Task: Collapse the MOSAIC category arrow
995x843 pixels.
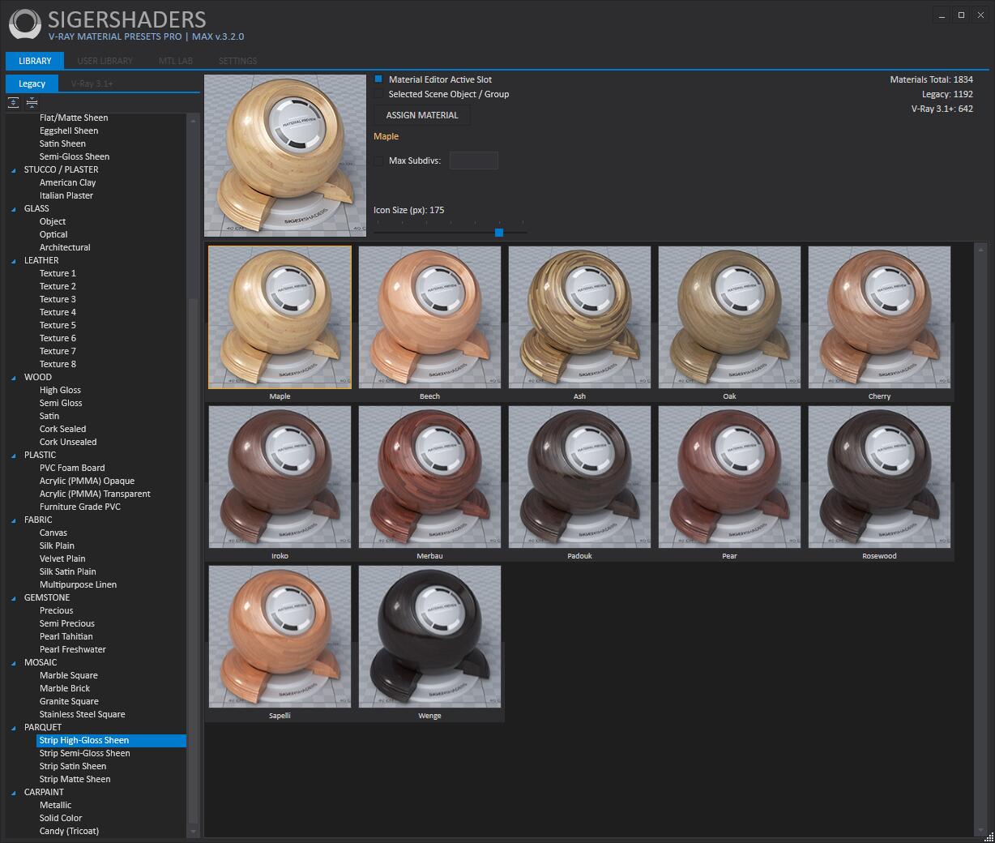Action: pos(14,663)
